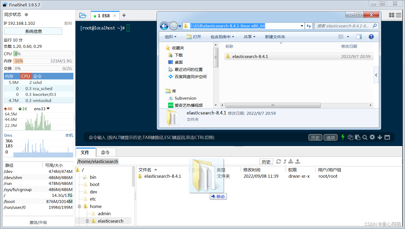Click 选项 button in command input bar
The image size is (405, 229).
331,137
